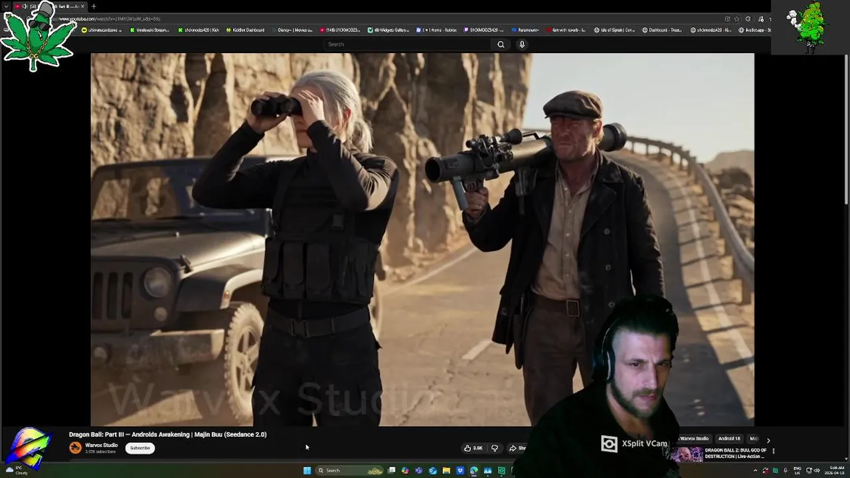This screenshot has width=850, height=478.
Task: Open the Home - Roblox bookmark
Action: tap(437, 30)
